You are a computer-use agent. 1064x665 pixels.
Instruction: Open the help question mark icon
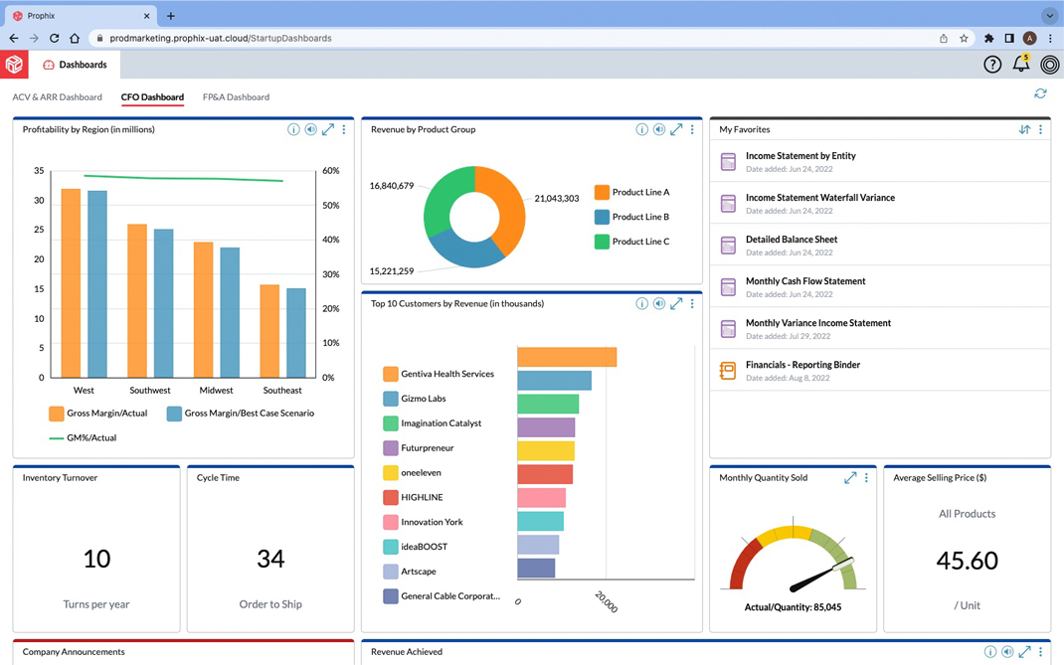click(992, 65)
